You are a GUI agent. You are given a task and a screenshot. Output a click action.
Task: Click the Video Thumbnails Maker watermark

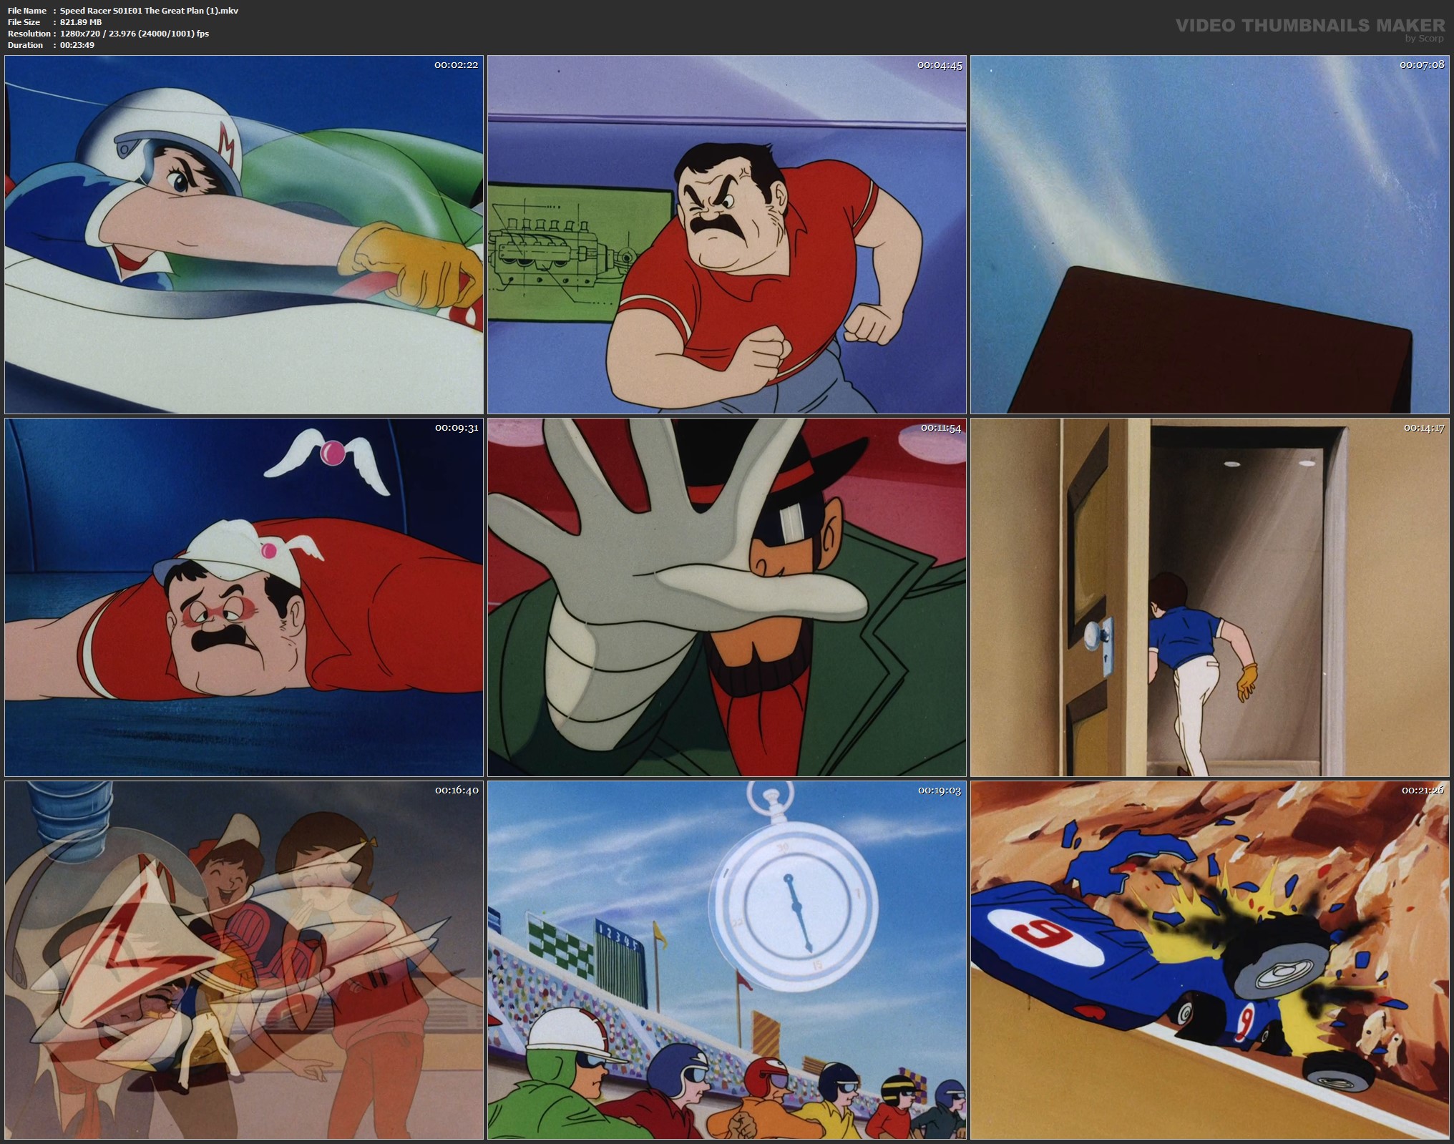coord(1309,26)
